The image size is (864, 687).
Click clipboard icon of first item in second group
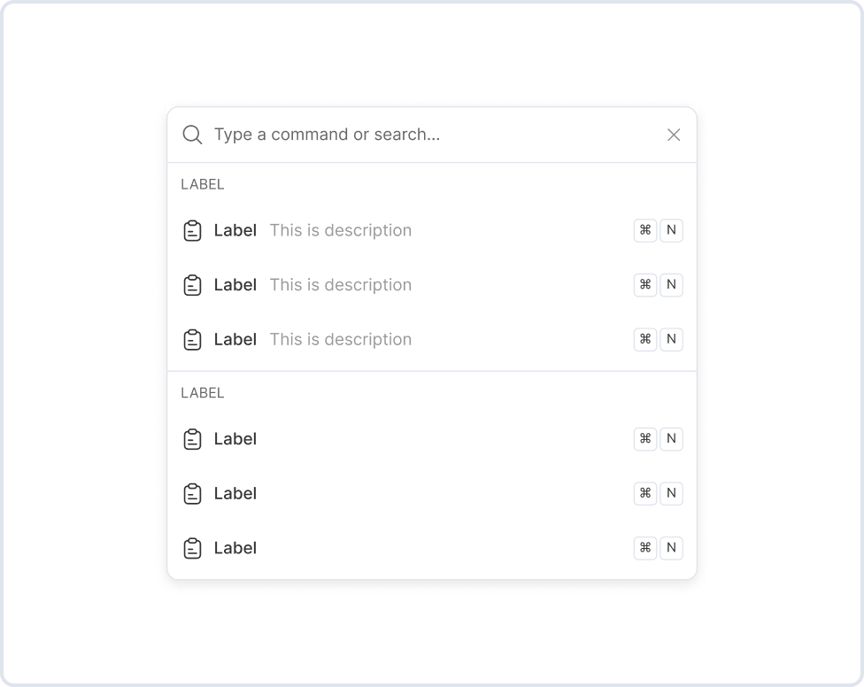click(x=192, y=439)
